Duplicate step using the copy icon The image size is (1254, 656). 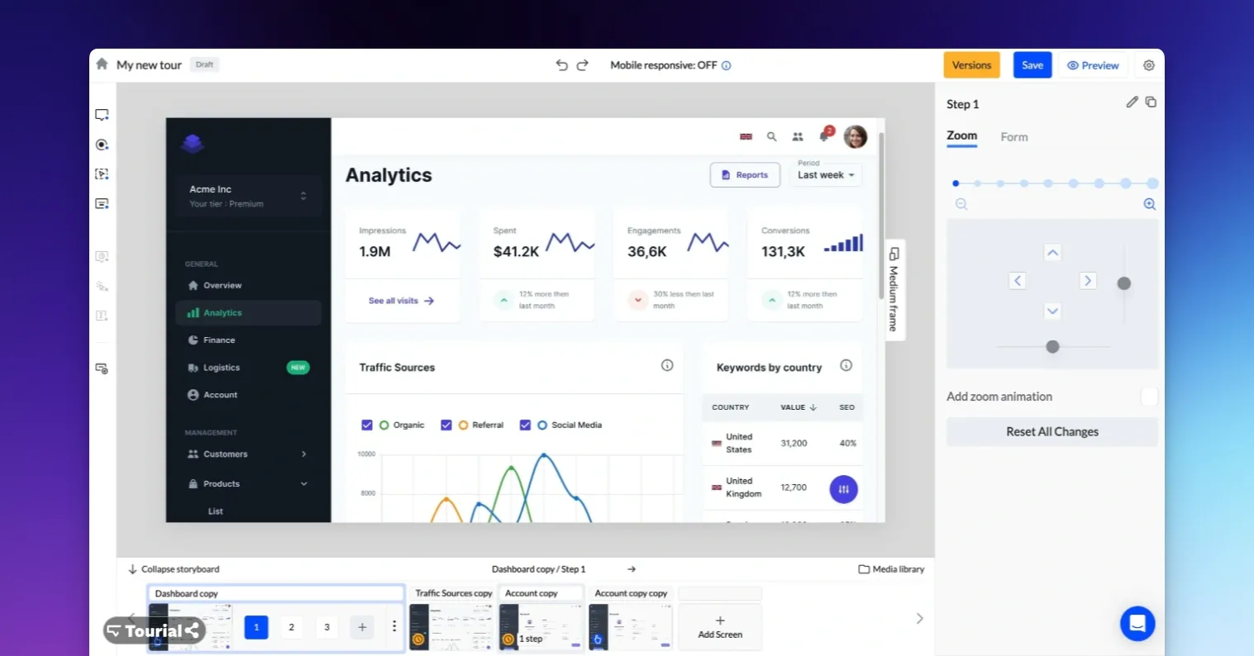click(x=1151, y=102)
